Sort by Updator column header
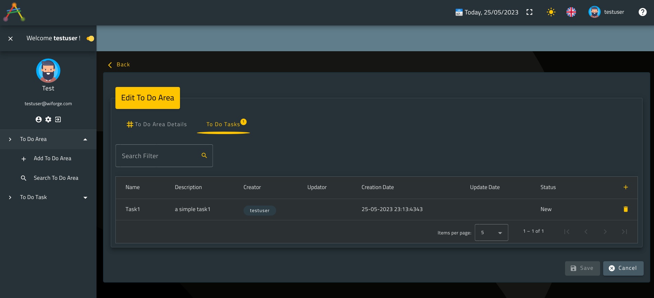This screenshot has height=298, width=654. tap(317, 187)
